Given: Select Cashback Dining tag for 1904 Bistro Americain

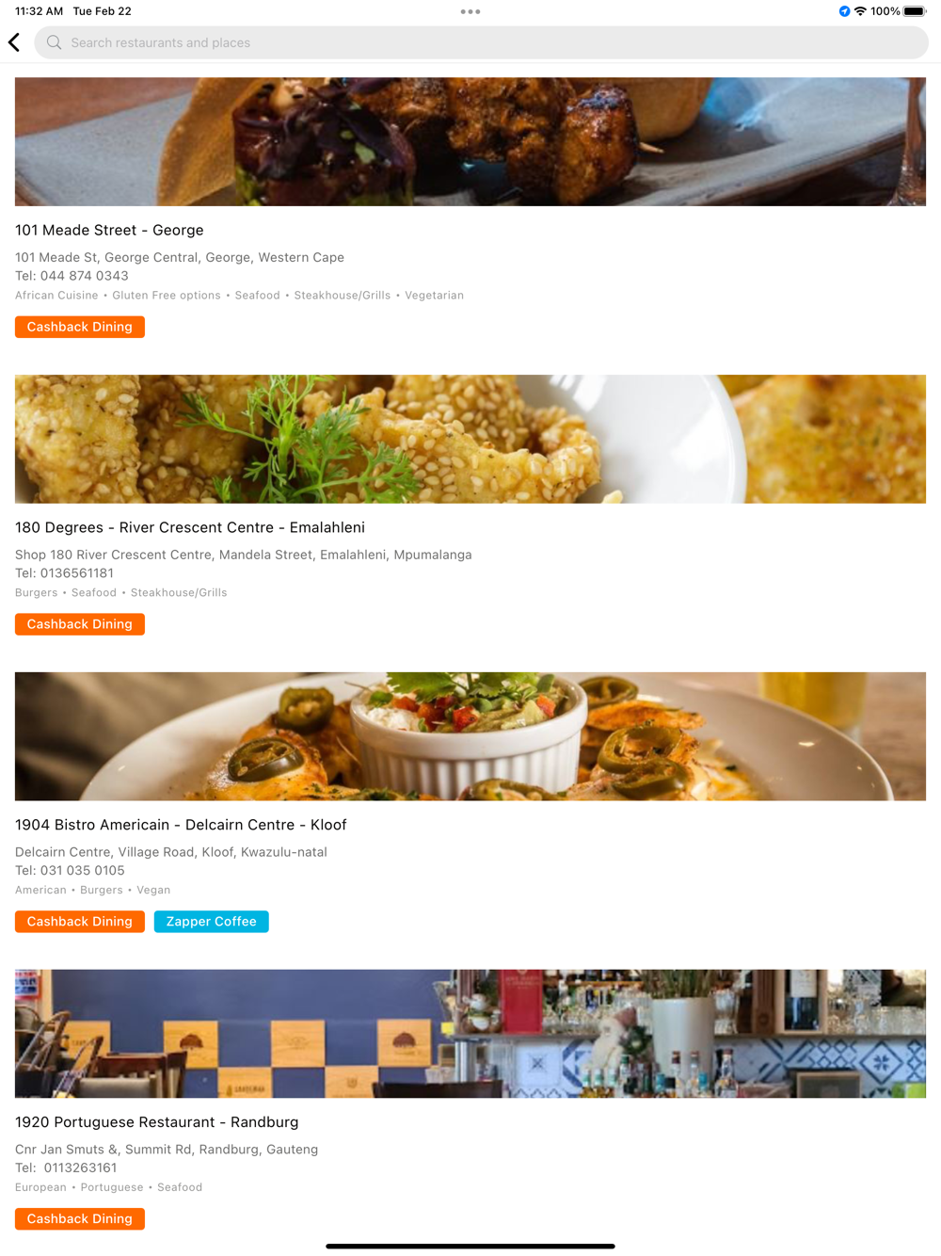Looking at the screenshot, I should [80, 922].
